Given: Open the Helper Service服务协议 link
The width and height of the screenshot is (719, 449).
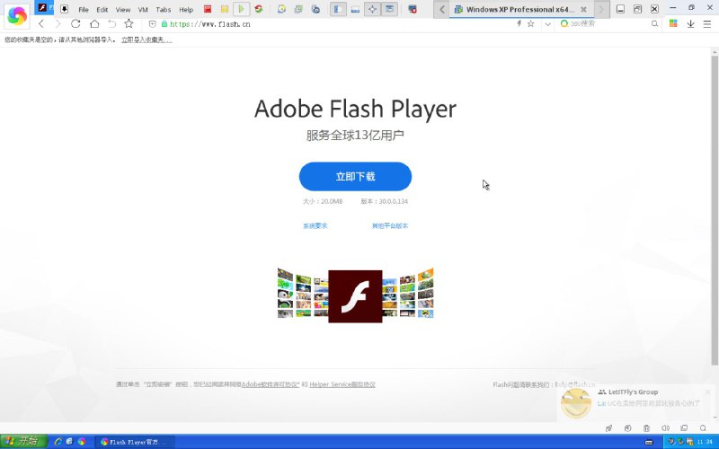Looking at the screenshot, I should 342,384.
